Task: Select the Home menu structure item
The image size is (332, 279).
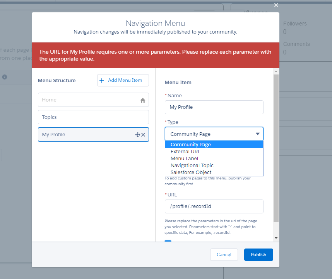Action: click(93, 100)
